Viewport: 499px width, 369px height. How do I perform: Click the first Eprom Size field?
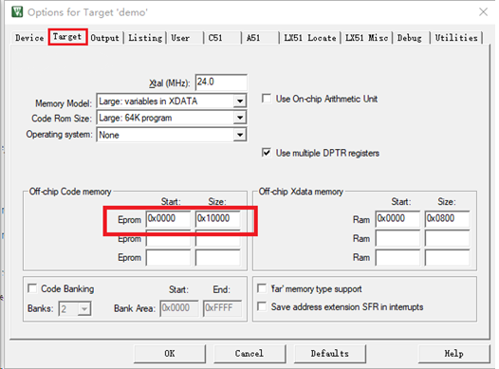click(x=217, y=218)
